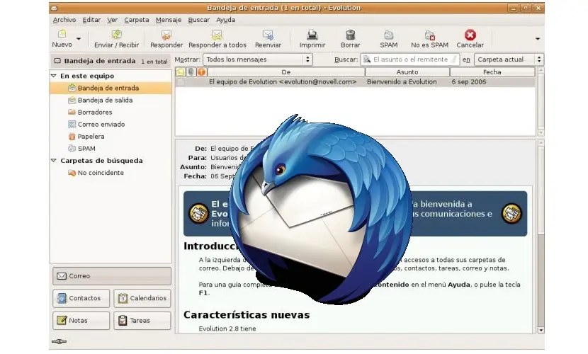The width and height of the screenshot is (588, 354).
Task: Open the dropdown arrow next to Nuevo
Action: pos(79,38)
